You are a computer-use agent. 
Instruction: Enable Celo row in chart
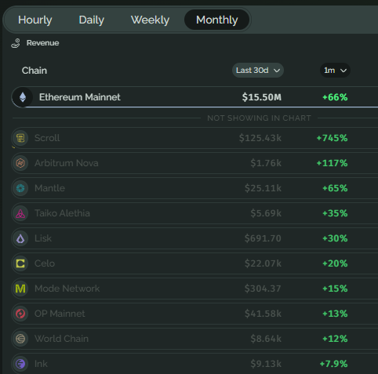194,263
